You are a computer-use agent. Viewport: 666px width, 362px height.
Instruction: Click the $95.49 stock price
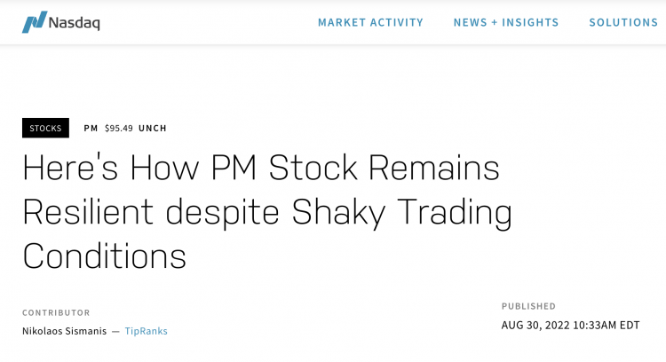coord(118,128)
